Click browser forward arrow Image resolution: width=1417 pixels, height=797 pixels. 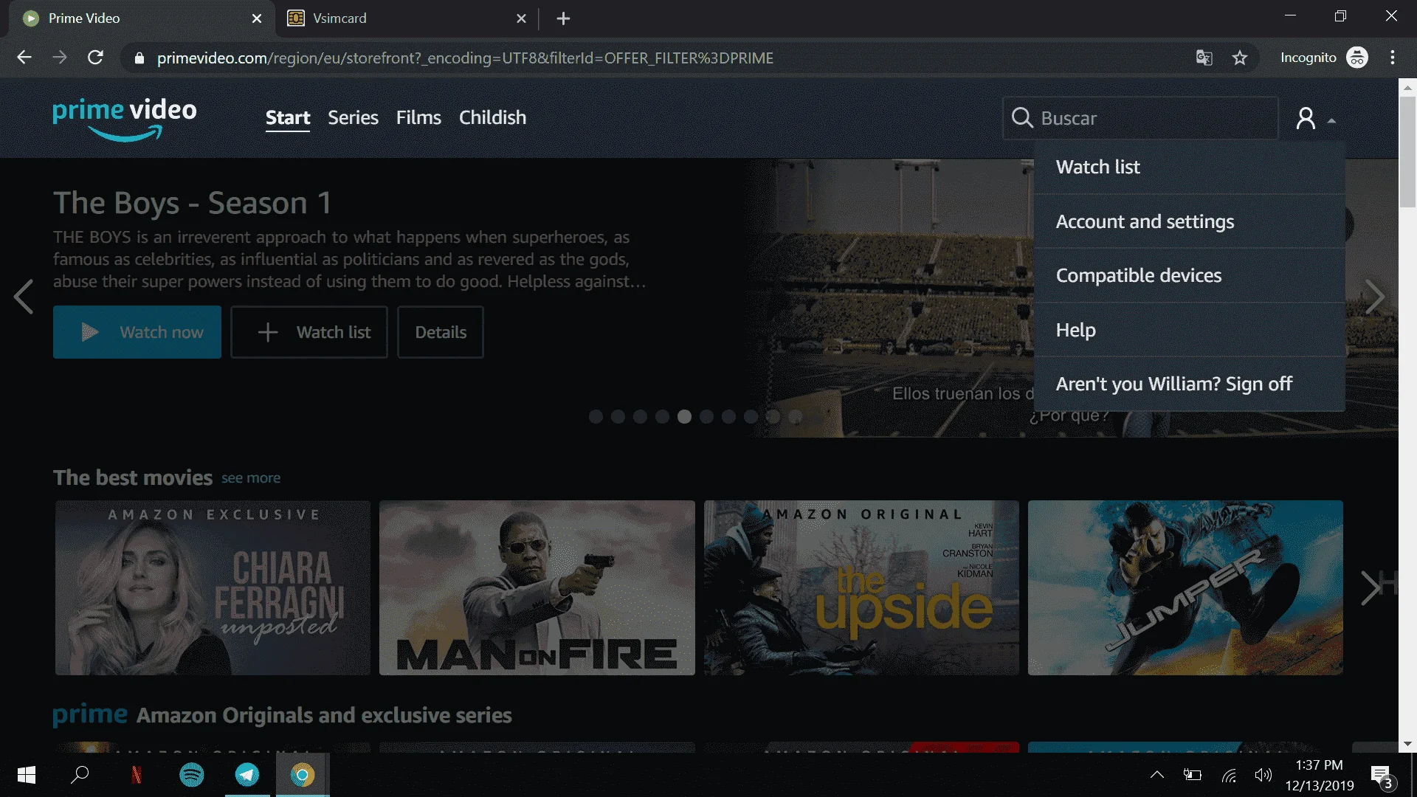click(x=60, y=58)
